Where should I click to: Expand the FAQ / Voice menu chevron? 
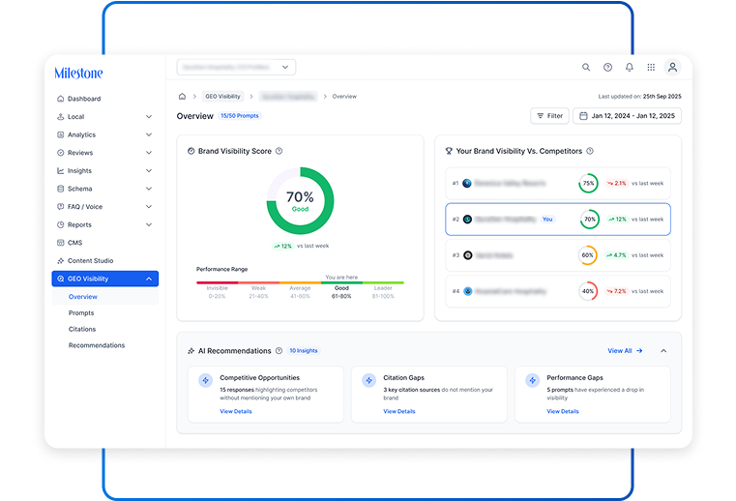(149, 207)
